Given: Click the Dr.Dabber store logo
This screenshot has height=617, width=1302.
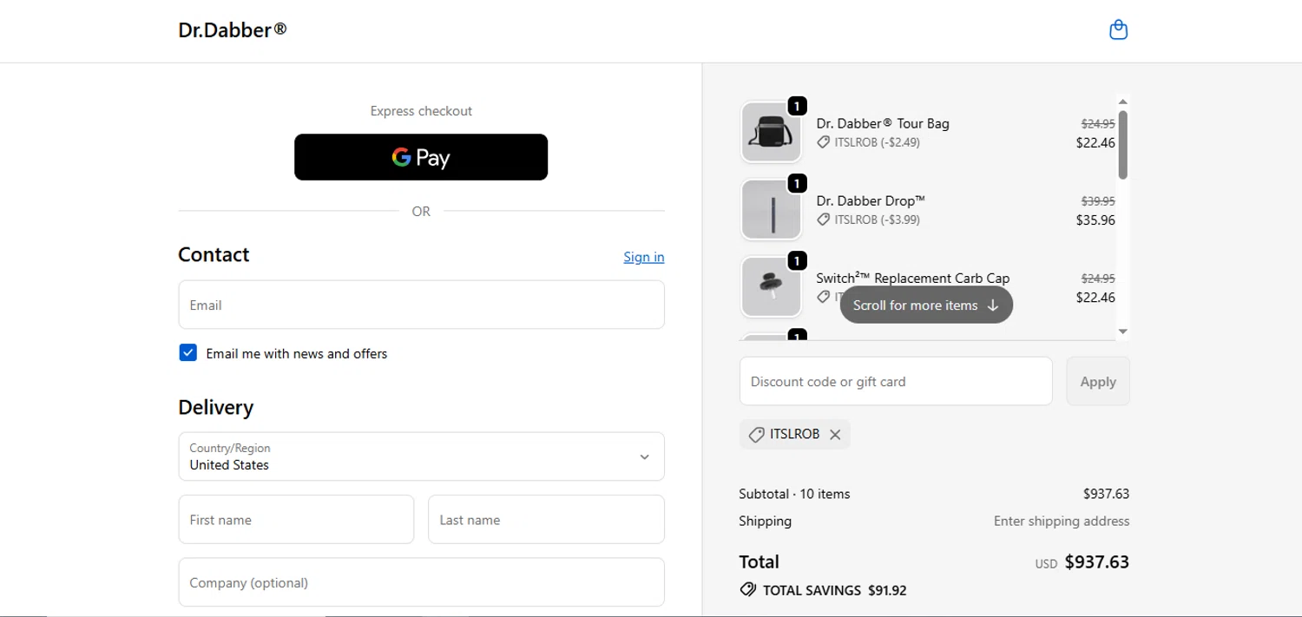Looking at the screenshot, I should pos(233,30).
